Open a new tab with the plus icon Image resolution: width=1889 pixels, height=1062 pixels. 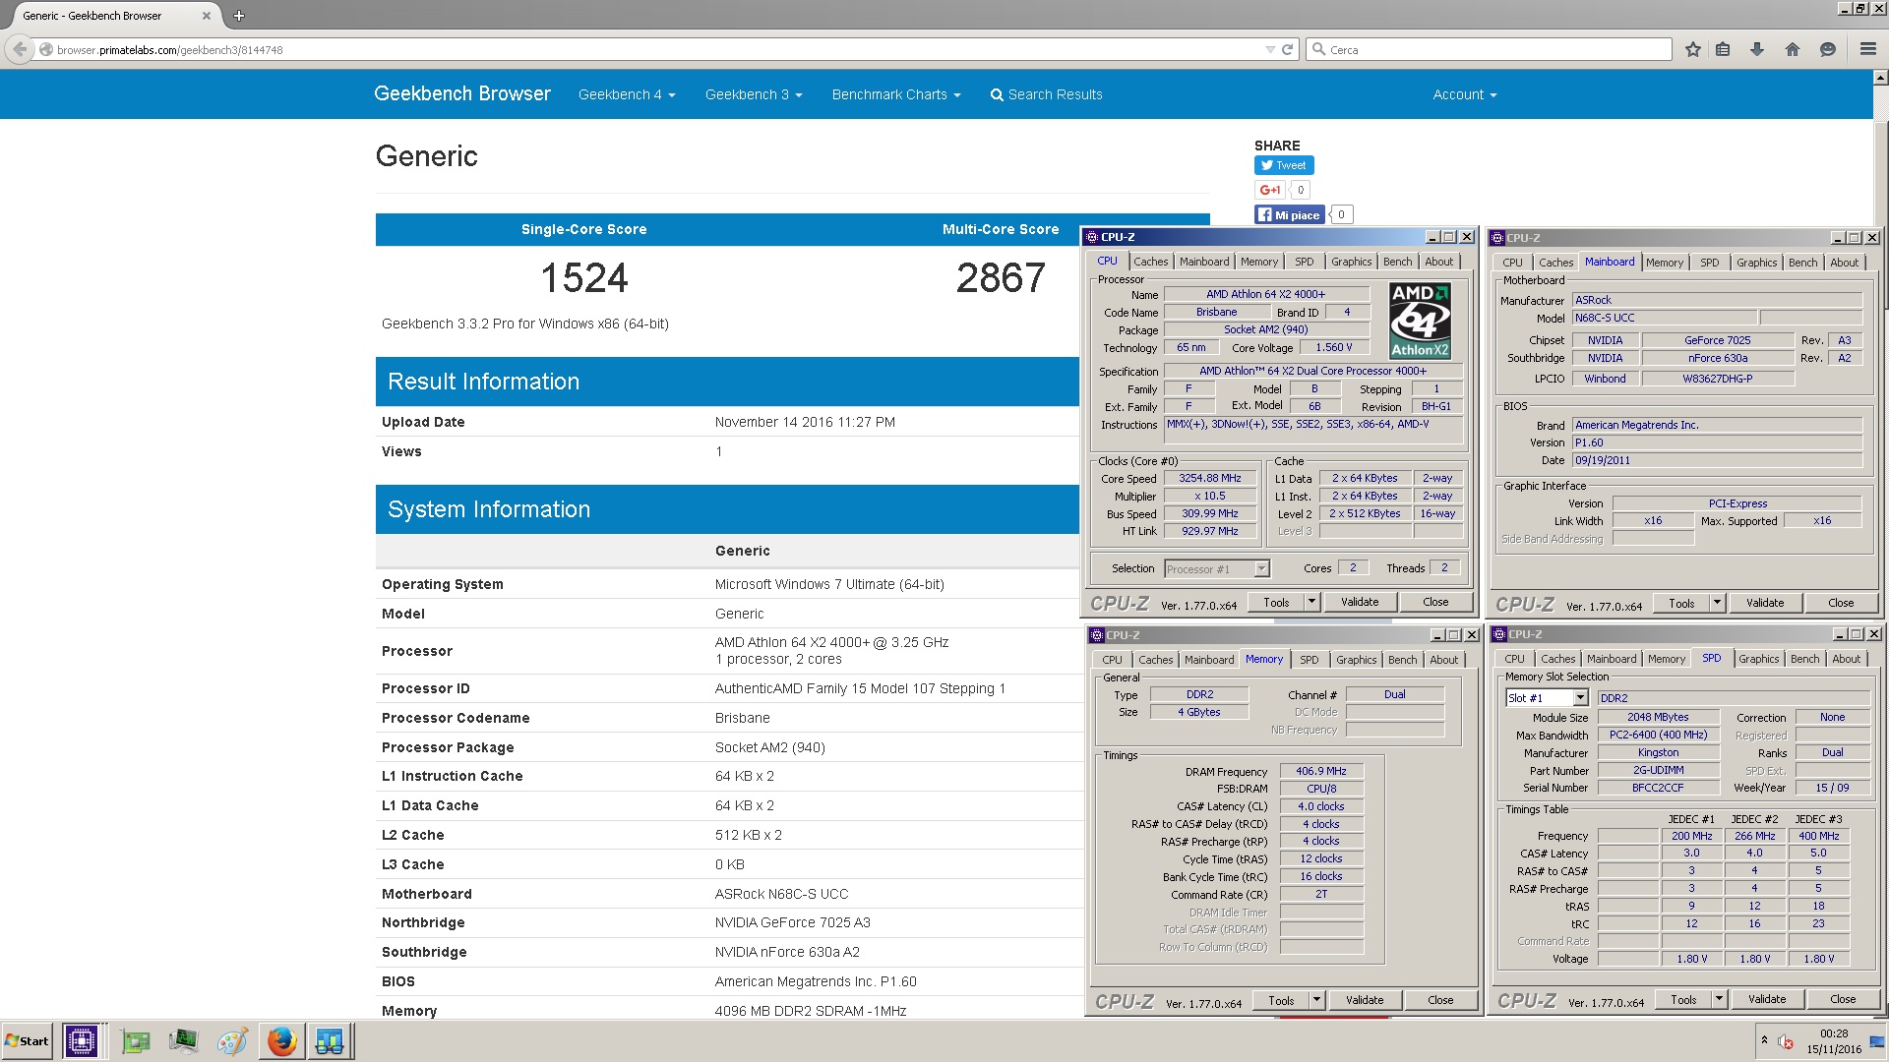click(239, 16)
